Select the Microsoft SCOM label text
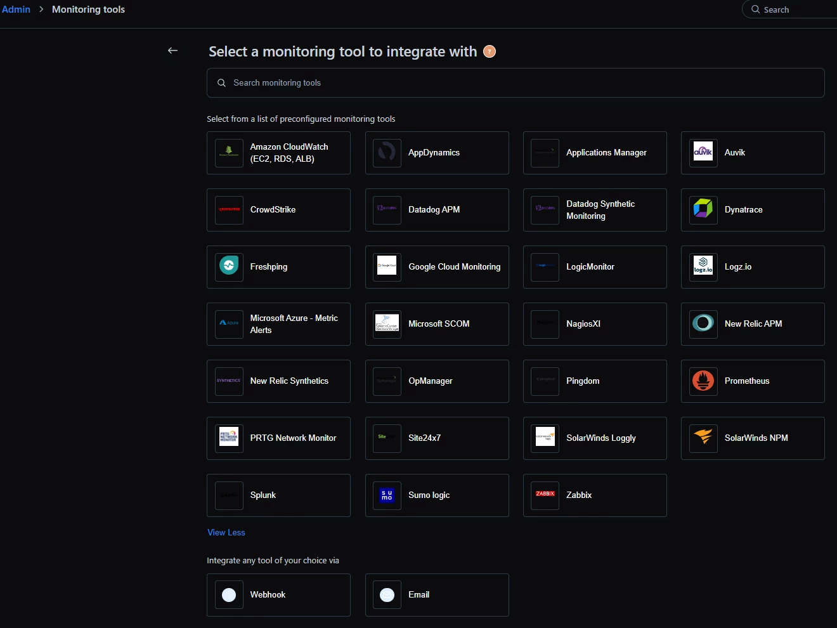Image resolution: width=837 pixels, height=628 pixels. tap(439, 324)
